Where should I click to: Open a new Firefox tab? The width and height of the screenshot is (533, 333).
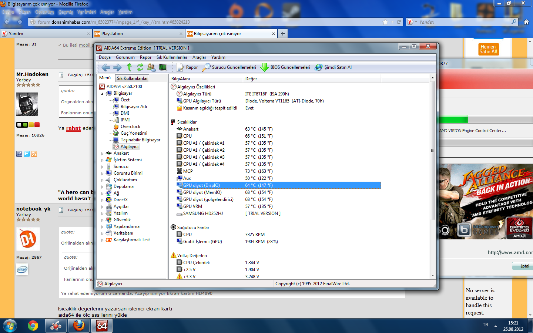pos(283,33)
